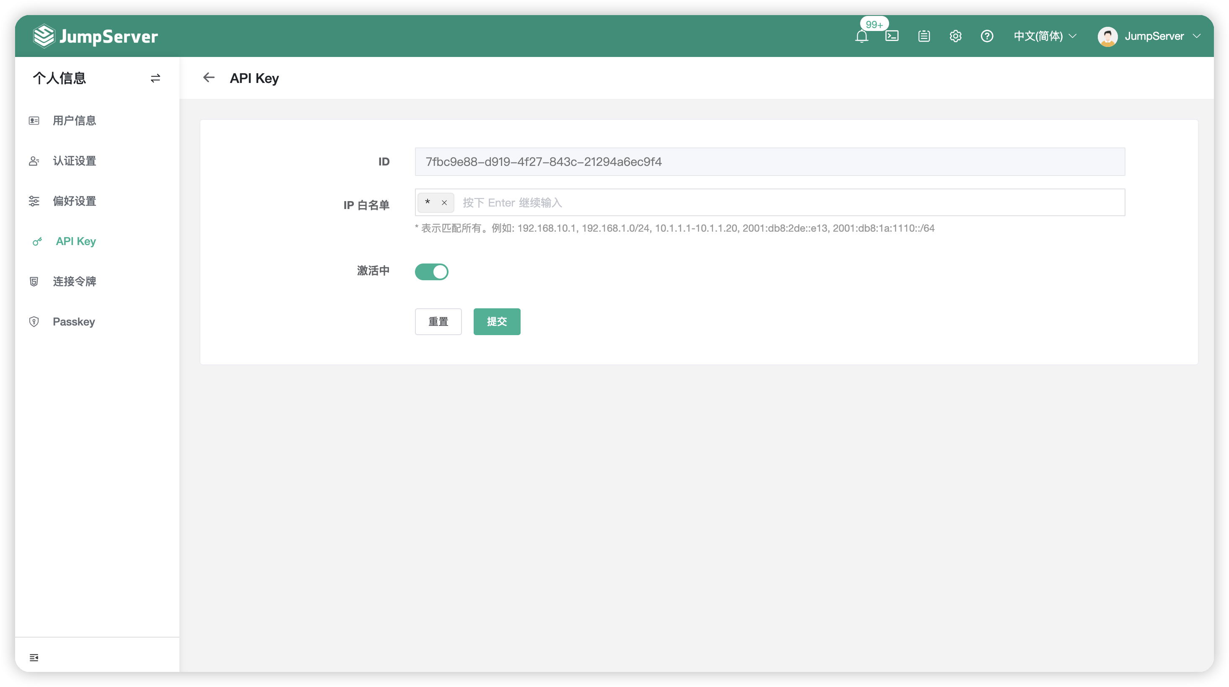Click the 重置 reset button
Viewport: 1229px width, 687px height.
(438, 321)
